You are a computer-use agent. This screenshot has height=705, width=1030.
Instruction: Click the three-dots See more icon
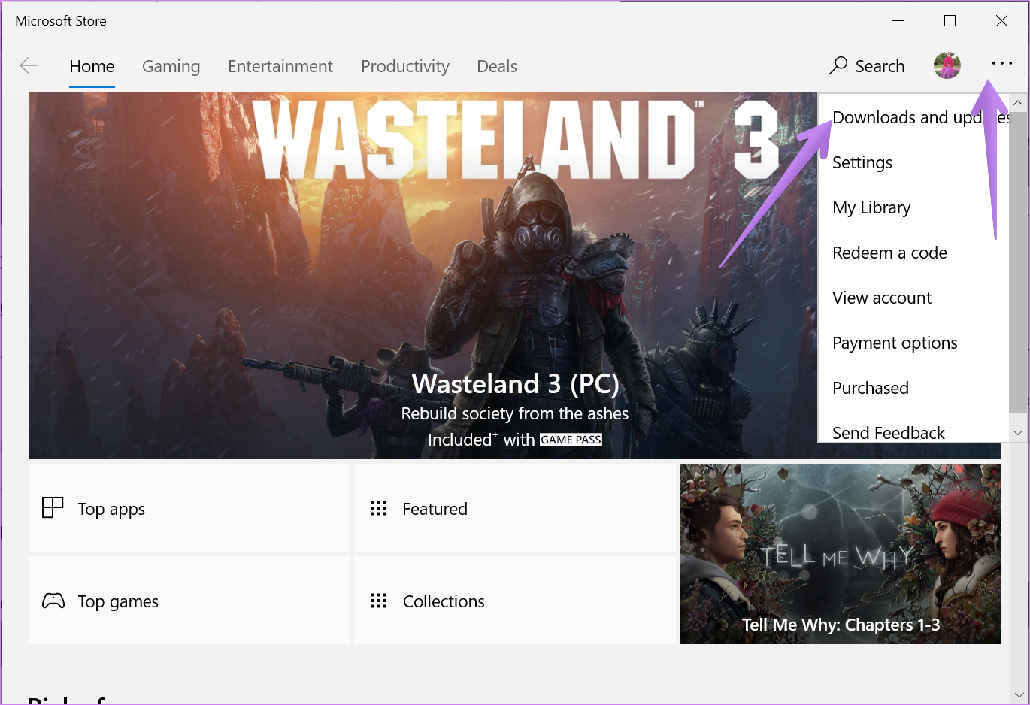pyautogui.click(x=1002, y=64)
